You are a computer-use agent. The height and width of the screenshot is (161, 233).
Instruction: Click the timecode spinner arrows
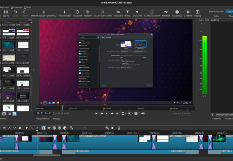(x=54, y=113)
